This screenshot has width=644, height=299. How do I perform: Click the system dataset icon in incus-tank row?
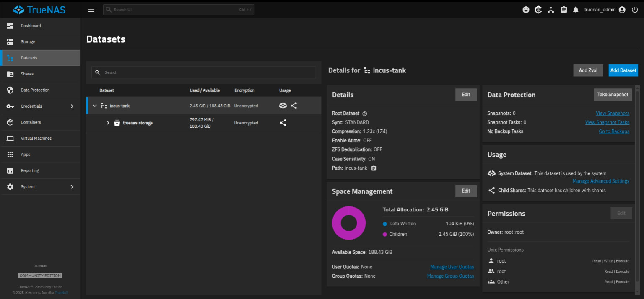[x=283, y=106]
